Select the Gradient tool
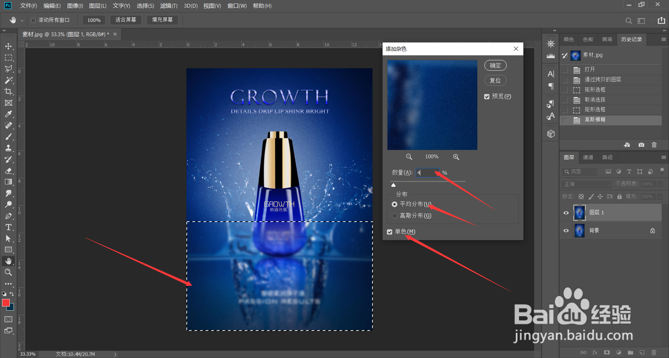Image resolution: width=669 pixels, height=358 pixels. click(8, 182)
